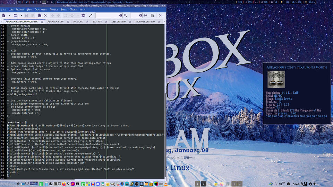Switch to the ironwail.desktop tab
Image resolution: width=333 pixels, height=187 pixels.
point(145,21)
